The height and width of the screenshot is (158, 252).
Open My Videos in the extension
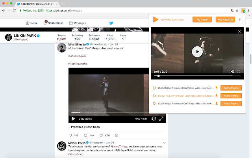(202, 19)
